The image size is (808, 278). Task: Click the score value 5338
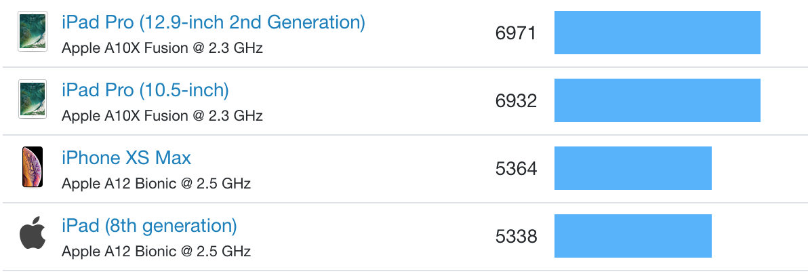pos(516,237)
